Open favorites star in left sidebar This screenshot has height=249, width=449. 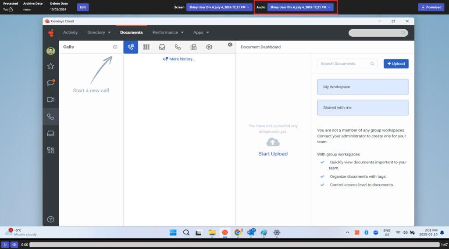point(50,66)
